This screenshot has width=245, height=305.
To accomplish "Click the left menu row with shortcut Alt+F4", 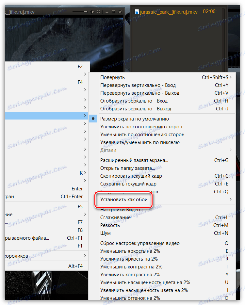I will coord(46,266).
